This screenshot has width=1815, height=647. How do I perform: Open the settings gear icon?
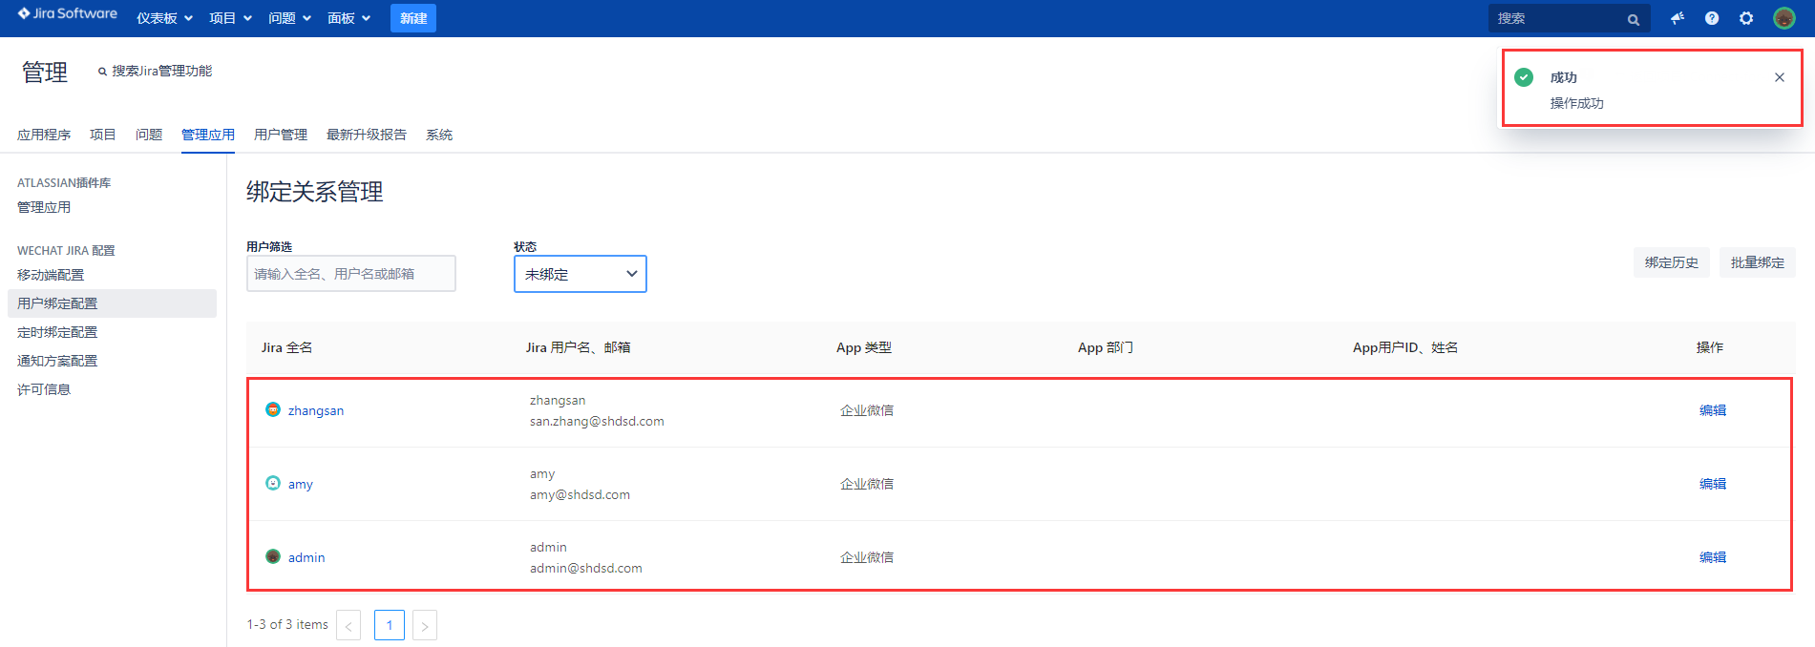pos(1745,18)
